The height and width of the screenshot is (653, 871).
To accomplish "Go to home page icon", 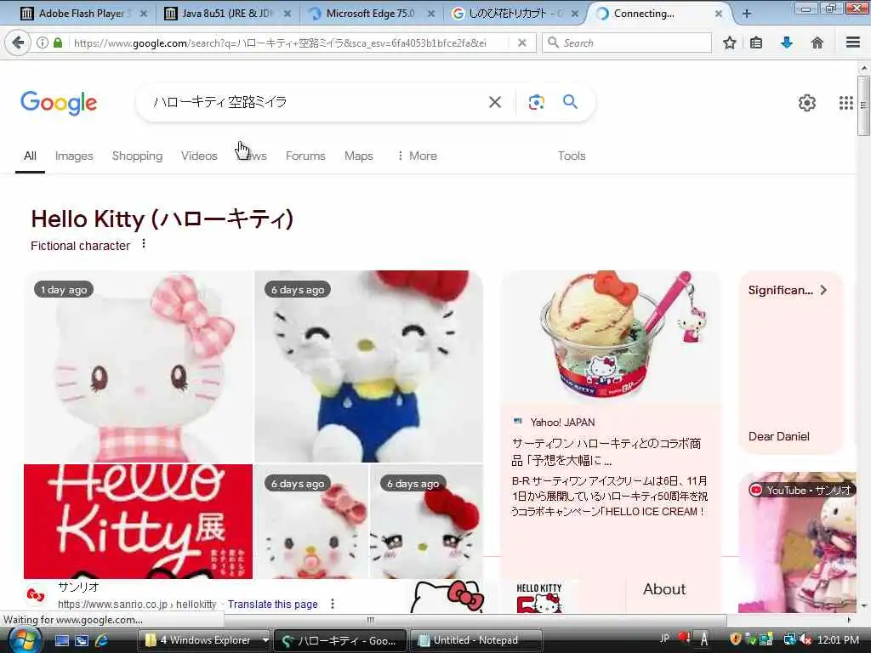I will coord(817,43).
